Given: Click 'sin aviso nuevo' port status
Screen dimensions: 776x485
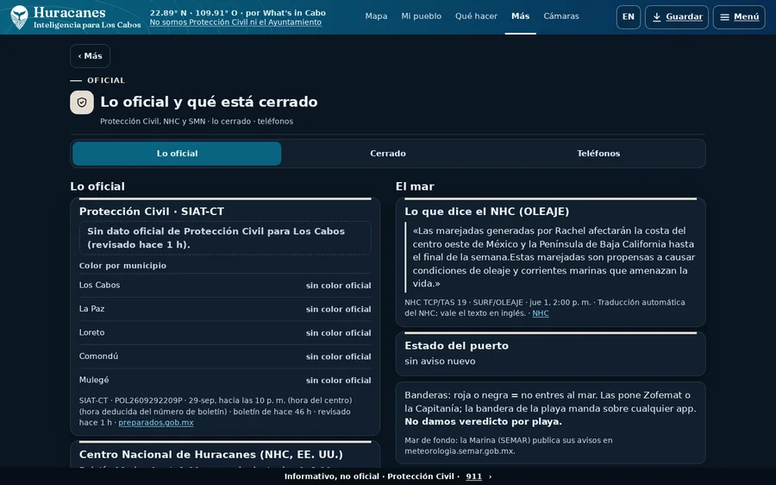Looking at the screenshot, I should pos(440,361).
